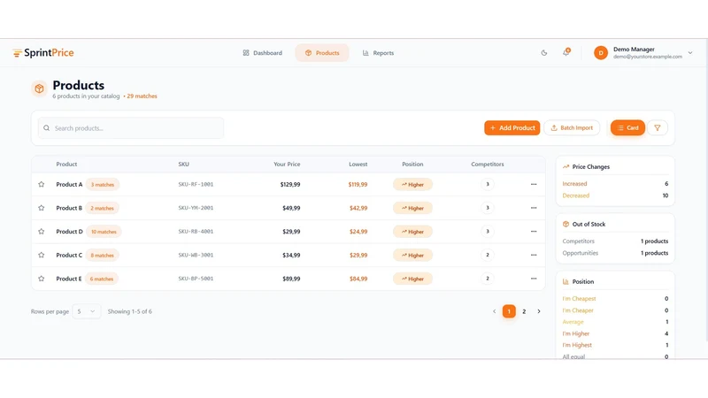Screen dimensions: 708x398
Task: Click the Higher position badge for Product B
Action: (x=412, y=208)
